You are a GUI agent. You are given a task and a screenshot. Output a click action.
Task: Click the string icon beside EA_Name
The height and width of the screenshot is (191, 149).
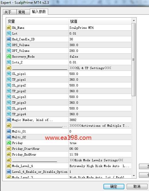click(9, 28)
